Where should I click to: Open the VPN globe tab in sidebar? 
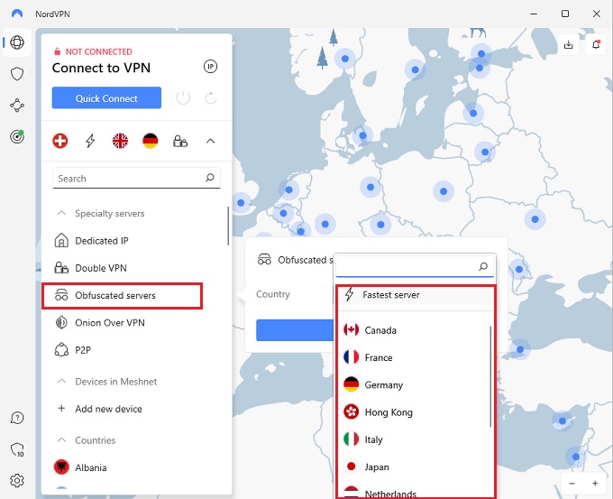[17, 42]
